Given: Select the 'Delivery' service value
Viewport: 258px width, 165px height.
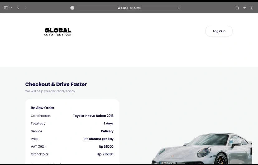Looking at the screenshot, I should click(107, 131).
